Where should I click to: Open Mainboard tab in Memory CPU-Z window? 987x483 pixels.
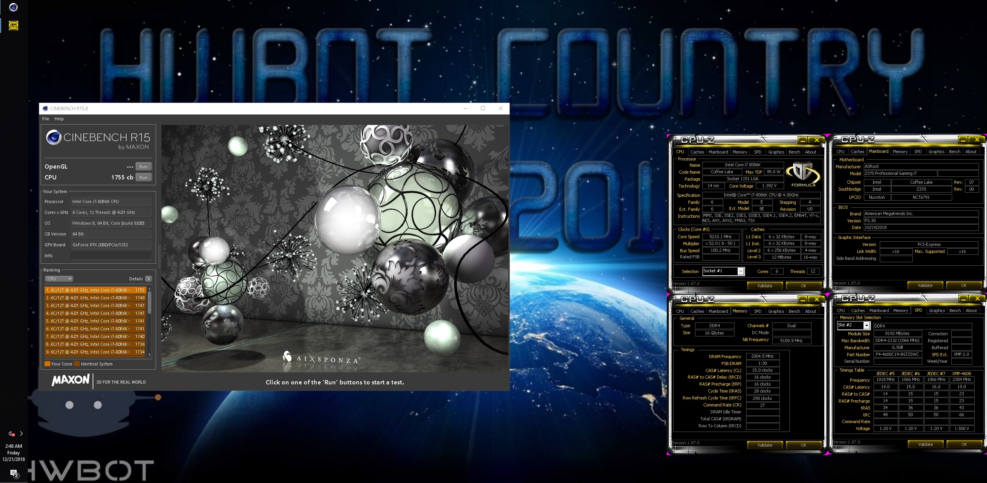[718, 311]
